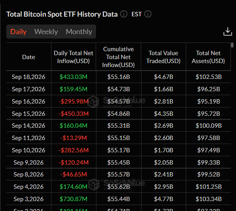
Task: Click the $2.81B value traded cell
Action: tap(163, 102)
